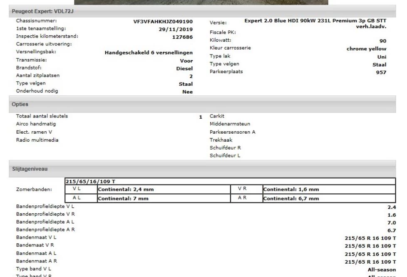Open the Versnellingsbak field showing Handgeschakeld
Image resolution: width=407 pixels, height=277 pixels.
149,53
